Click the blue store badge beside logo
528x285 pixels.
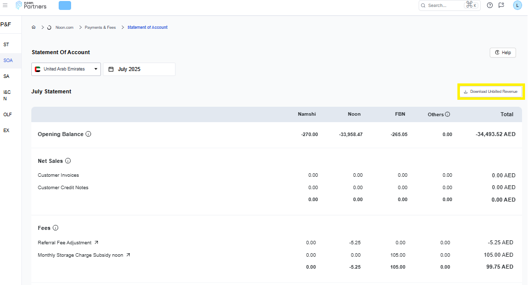pyautogui.click(x=65, y=5)
